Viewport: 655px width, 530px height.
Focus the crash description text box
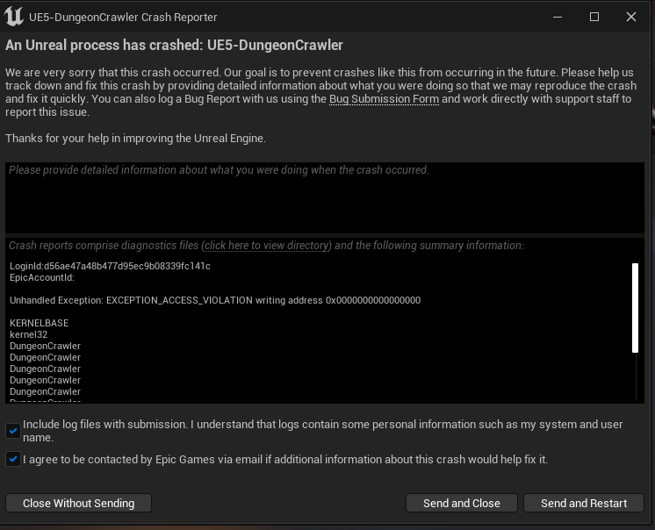tap(325, 197)
